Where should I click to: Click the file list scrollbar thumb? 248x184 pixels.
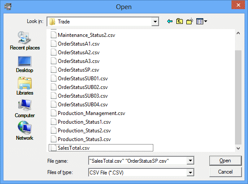point(238,97)
